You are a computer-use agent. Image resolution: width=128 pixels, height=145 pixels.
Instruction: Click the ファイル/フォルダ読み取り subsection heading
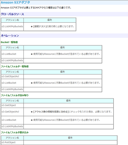click(15, 95)
